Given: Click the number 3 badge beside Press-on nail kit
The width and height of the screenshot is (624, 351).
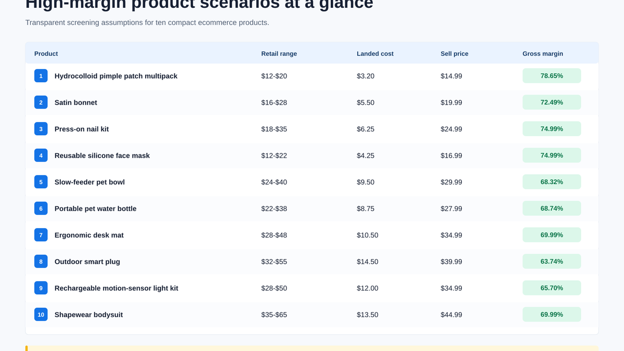Looking at the screenshot, I should tap(41, 129).
